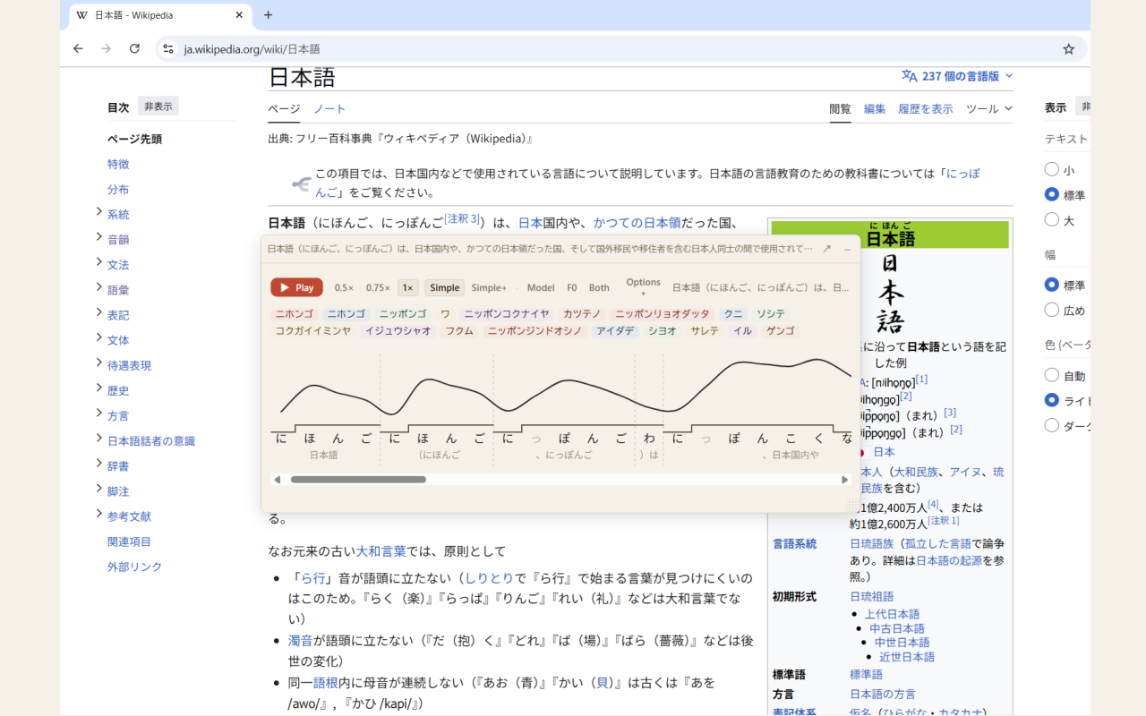The width and height of the screenshot is (1146, 716).
Task: Switch pitch view to Simple mode
Action: click(x=444, y=287)
